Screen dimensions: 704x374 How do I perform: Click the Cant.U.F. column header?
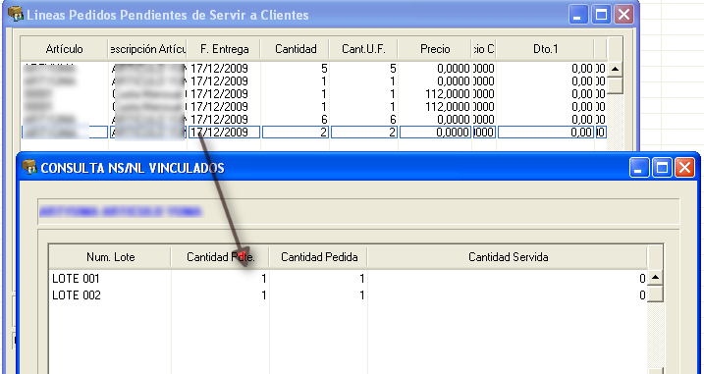363,49
